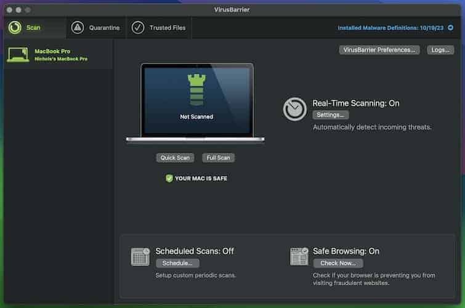The height and width of the screenshot is (308, 465).
Task: Click the Real-Time Scanning clock icon
Action: [x=295, y=109]
